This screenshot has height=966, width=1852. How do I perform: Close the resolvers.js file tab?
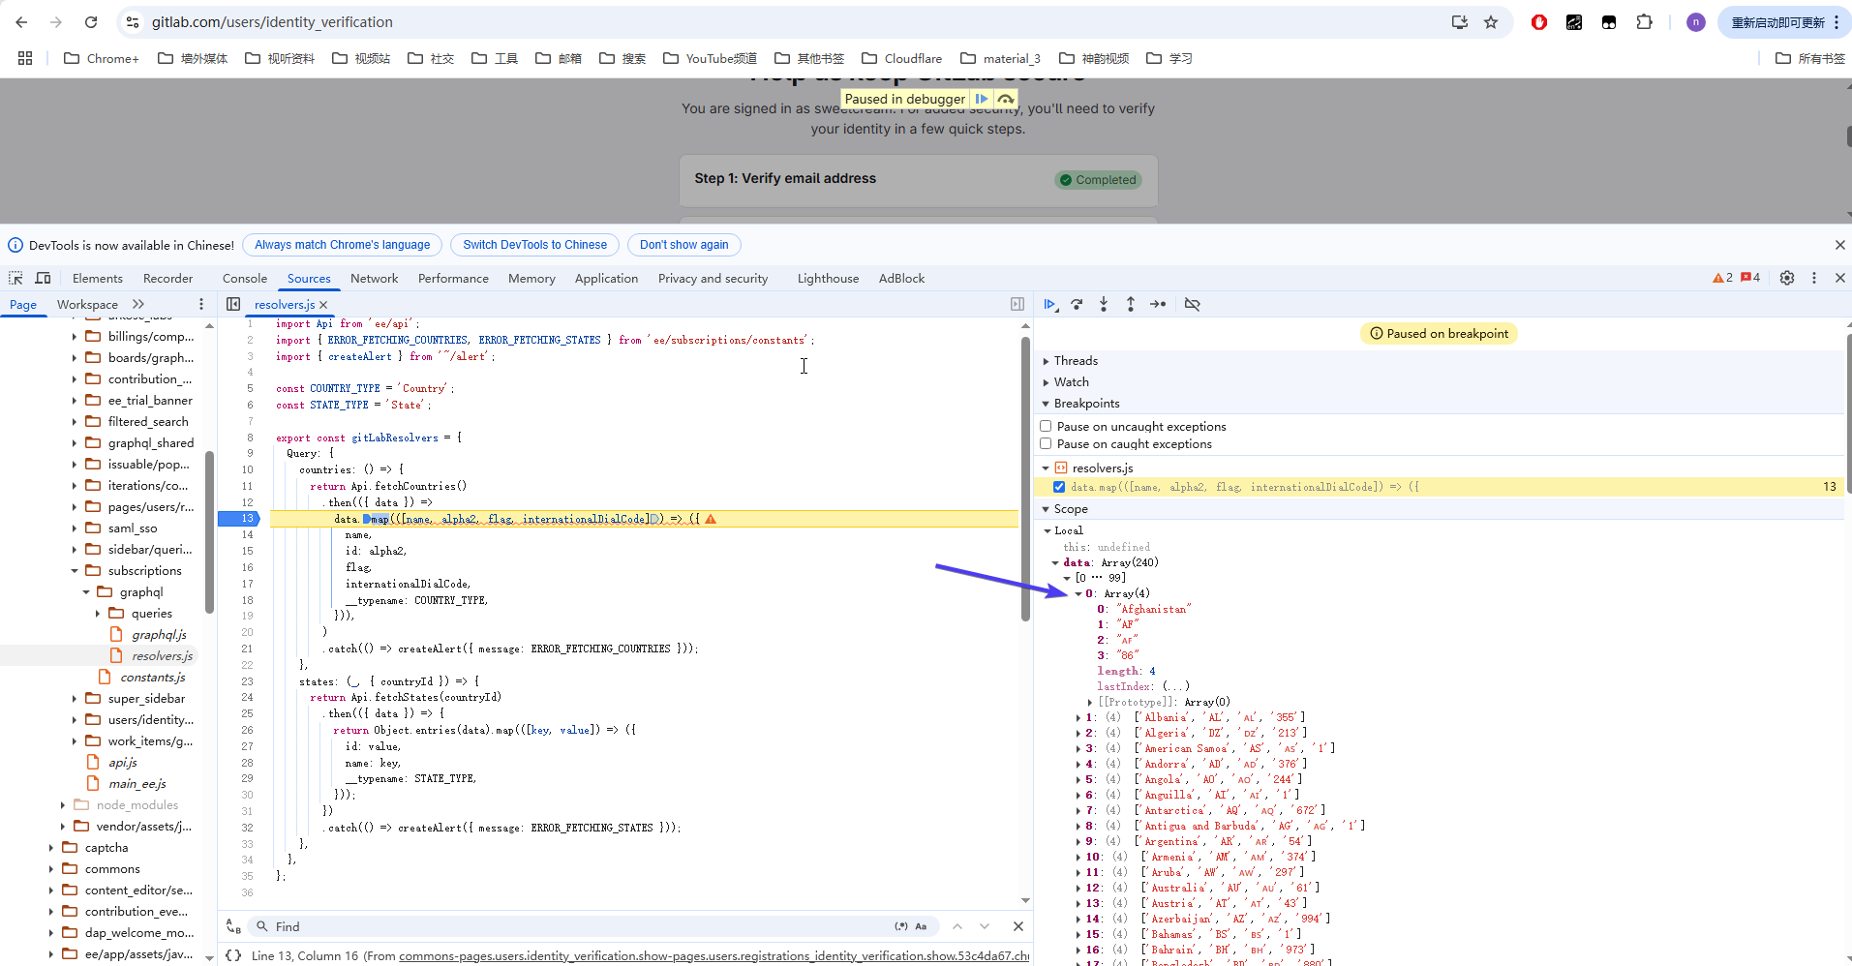click(x=323, y=304)
